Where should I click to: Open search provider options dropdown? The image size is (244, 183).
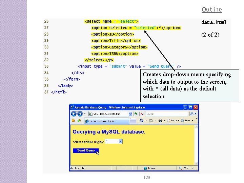(x=196, y=114)
